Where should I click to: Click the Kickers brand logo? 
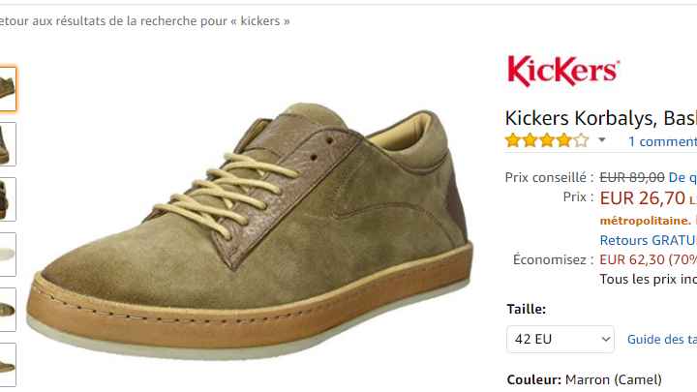562,71
